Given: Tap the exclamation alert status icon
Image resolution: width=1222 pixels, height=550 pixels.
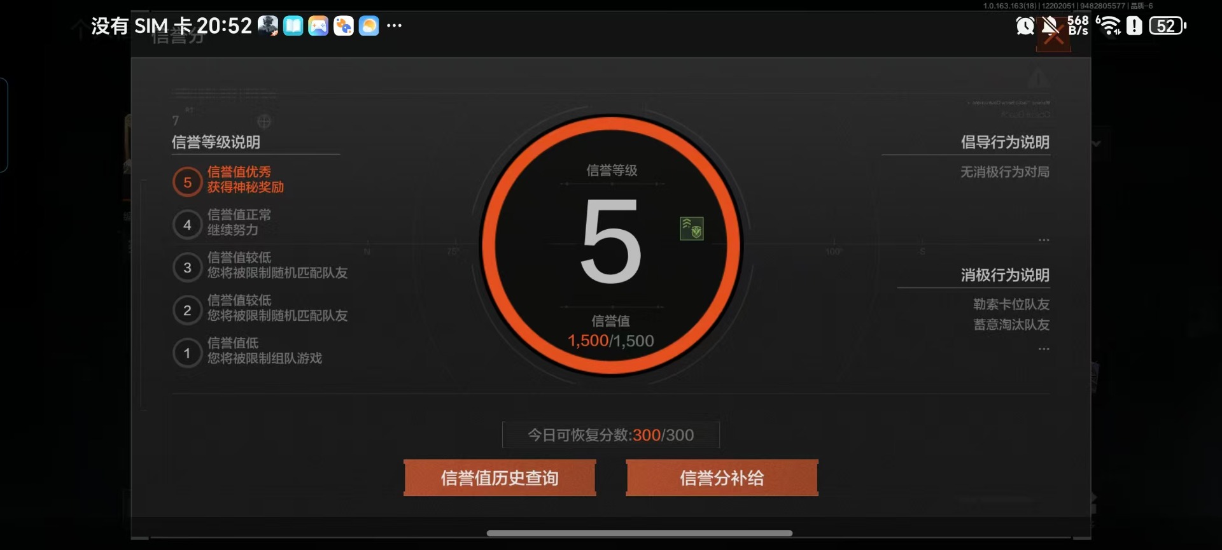Looking at the screenshot, I should pyautogui.click(x=1134, y=25).
